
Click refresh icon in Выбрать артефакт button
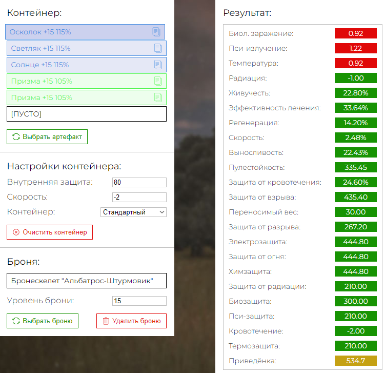[x=16, y=137]
